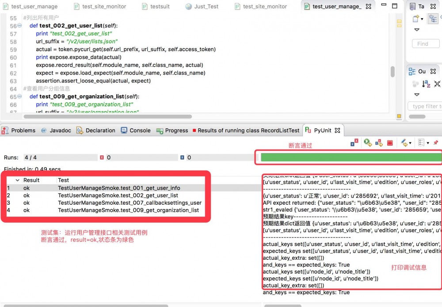
Task: Click the red errors count icon
Action: [x=102, y=157]
